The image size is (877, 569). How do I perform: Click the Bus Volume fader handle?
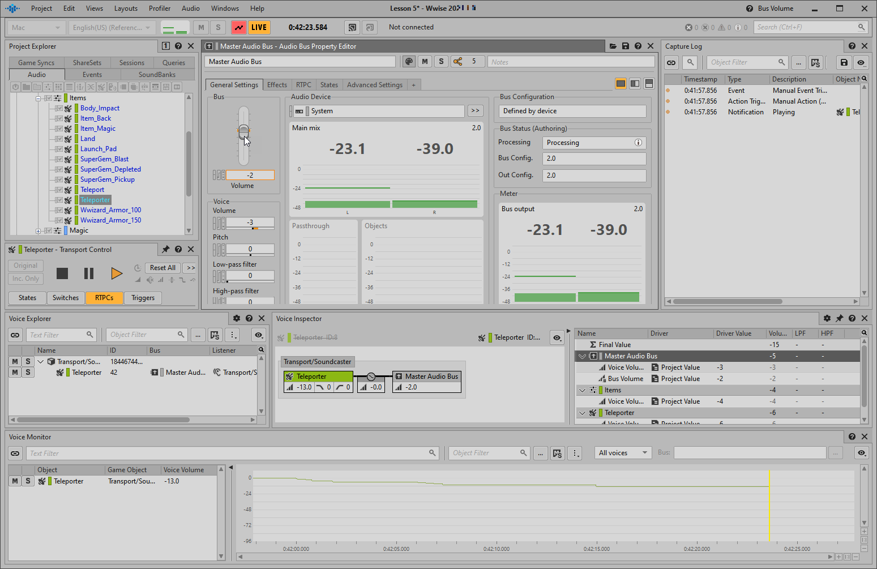[243, 132]
